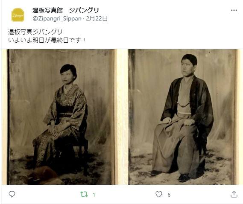
Task: Open left photo of woman in kimono
Action: (x=62, y=117)
